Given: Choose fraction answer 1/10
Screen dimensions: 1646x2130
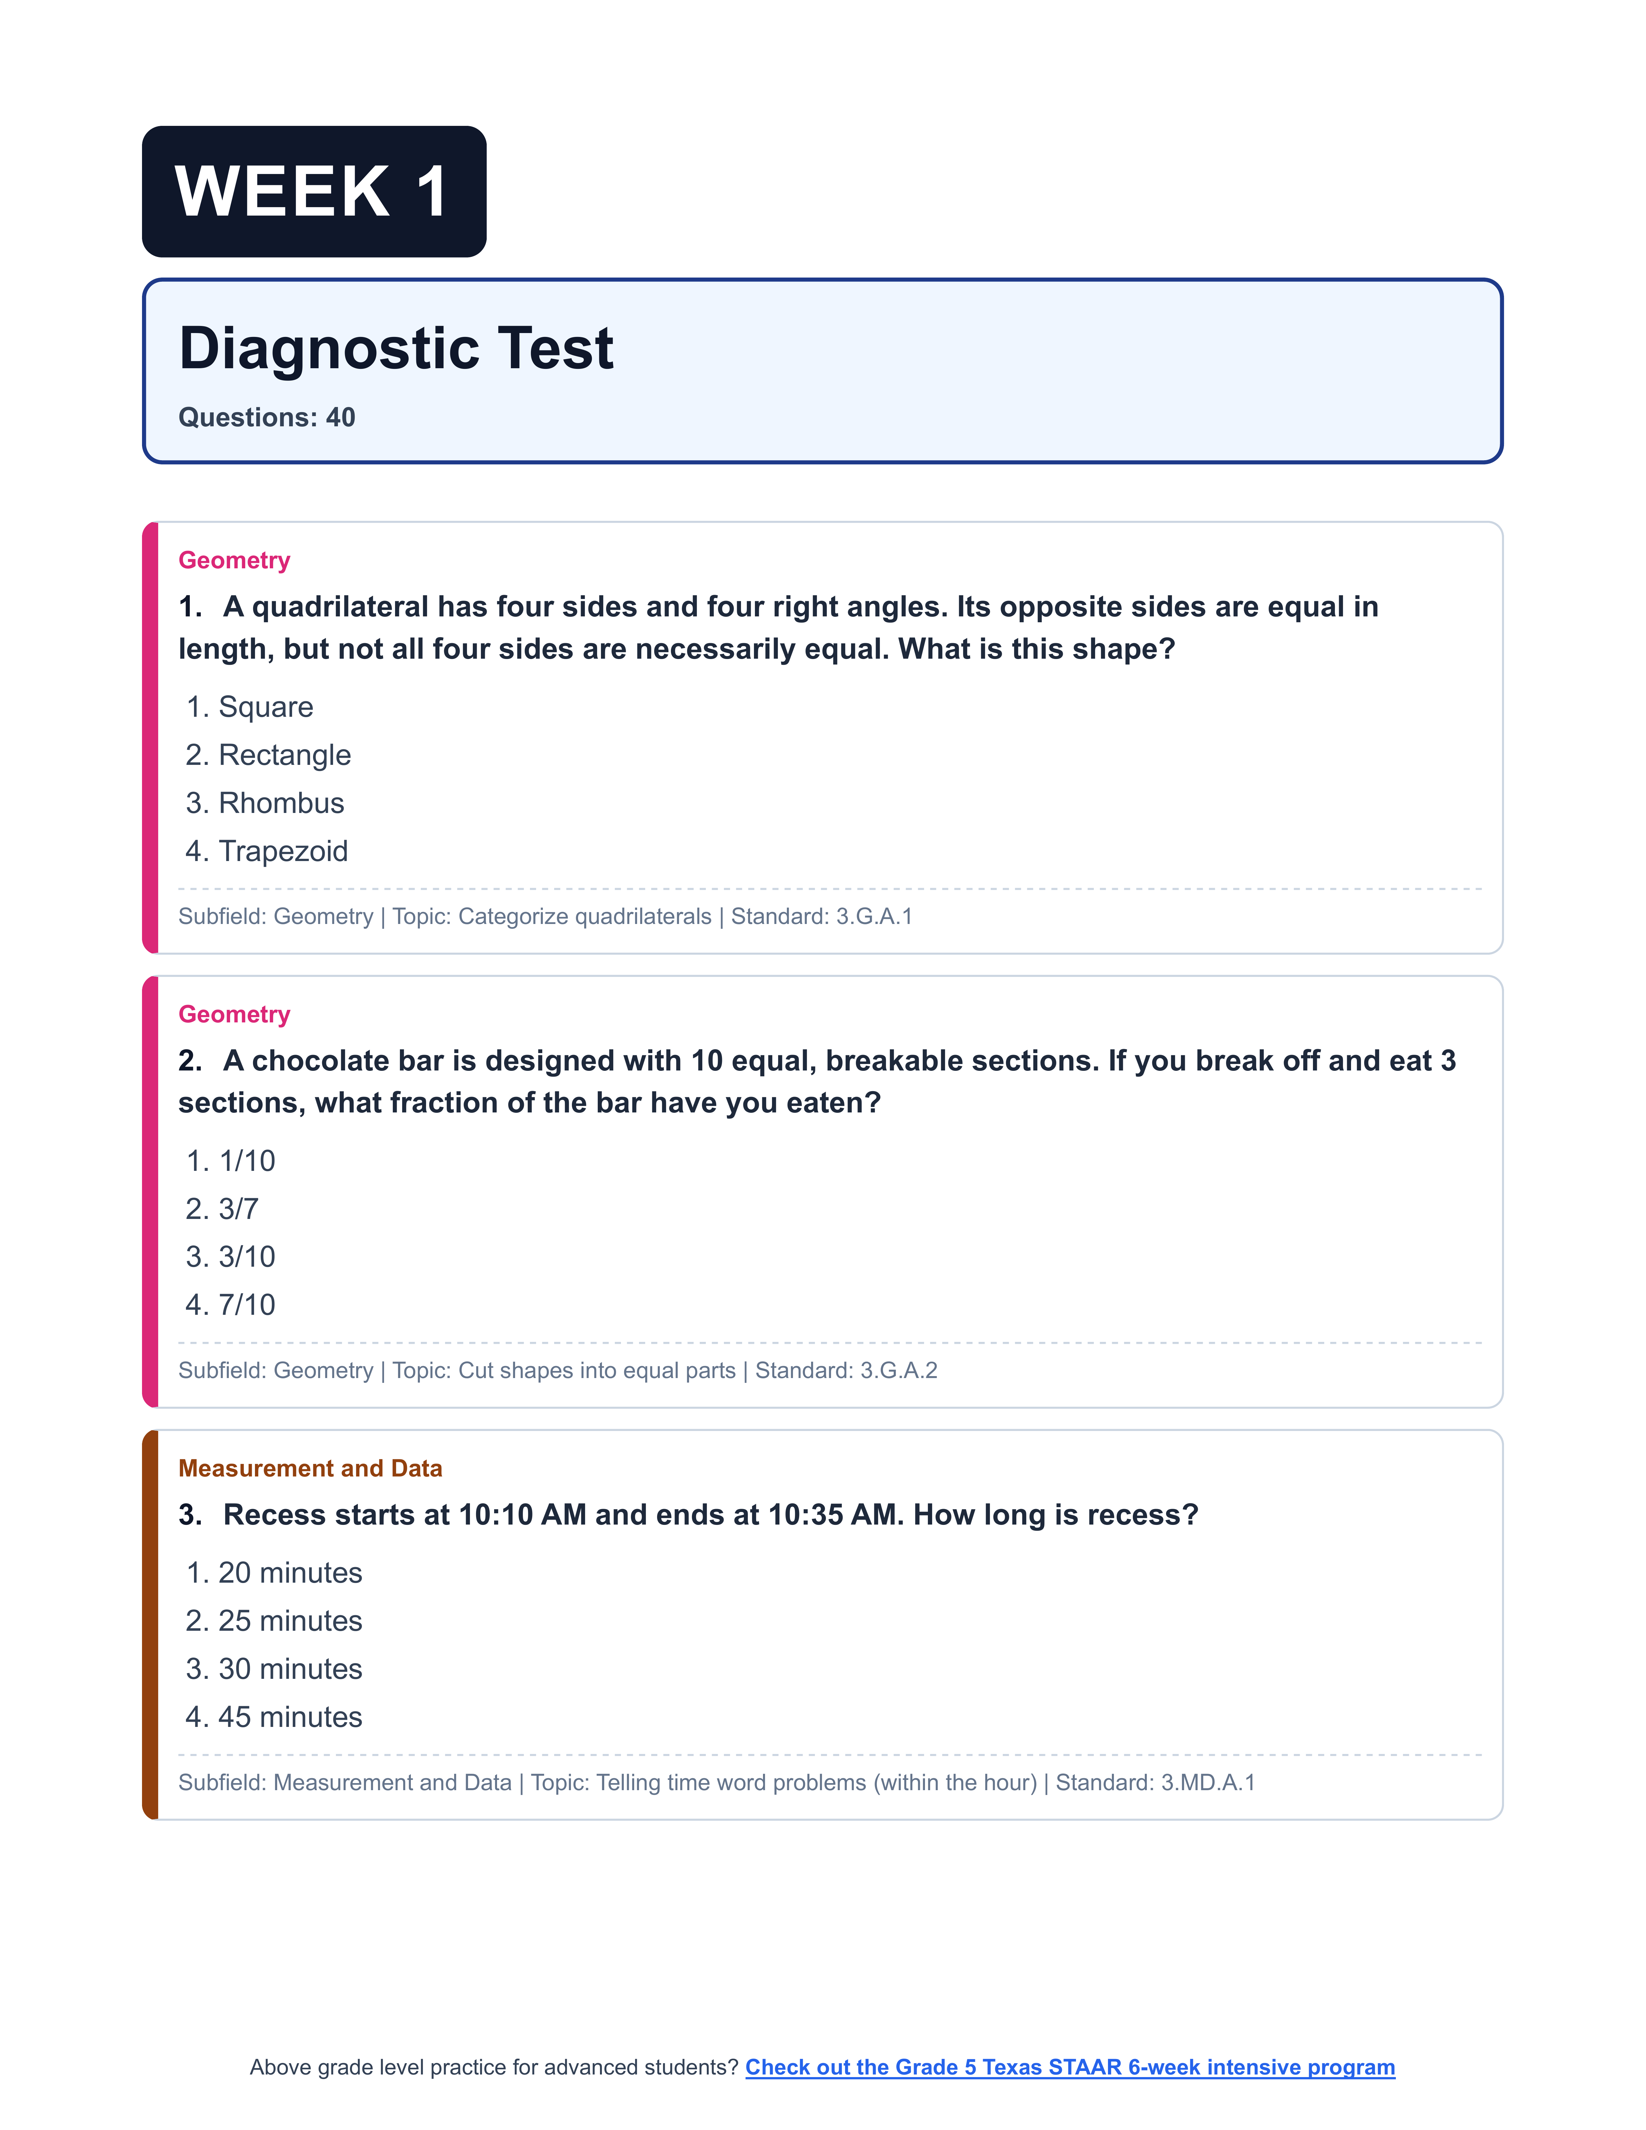Looking at the screenshot, I should (x=247, y=1161).
